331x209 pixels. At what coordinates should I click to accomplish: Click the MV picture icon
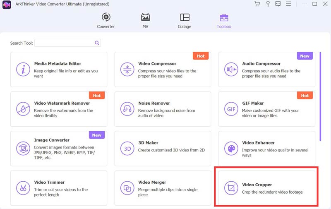145,17
